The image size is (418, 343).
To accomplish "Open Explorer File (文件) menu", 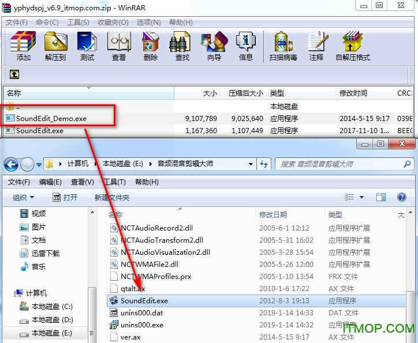I will [x=18, y=182].
